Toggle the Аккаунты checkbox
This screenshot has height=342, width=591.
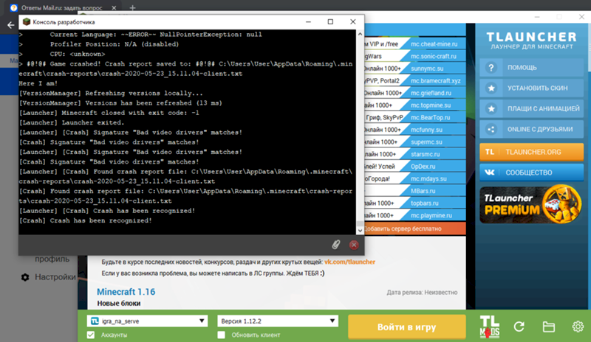tap(91, 335)
